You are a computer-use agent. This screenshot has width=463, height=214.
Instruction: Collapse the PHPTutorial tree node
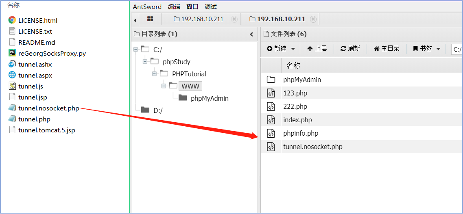tap(155, 73)
